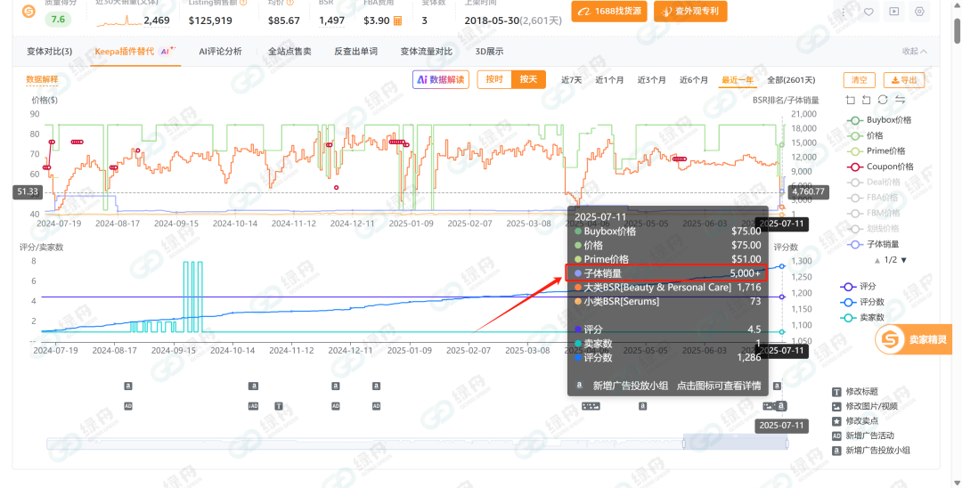Select the 近7天 time range
The image size is (962, 488).
click(572, 80)
